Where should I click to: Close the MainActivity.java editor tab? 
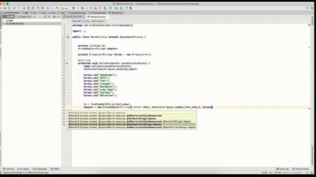[107, 17]
